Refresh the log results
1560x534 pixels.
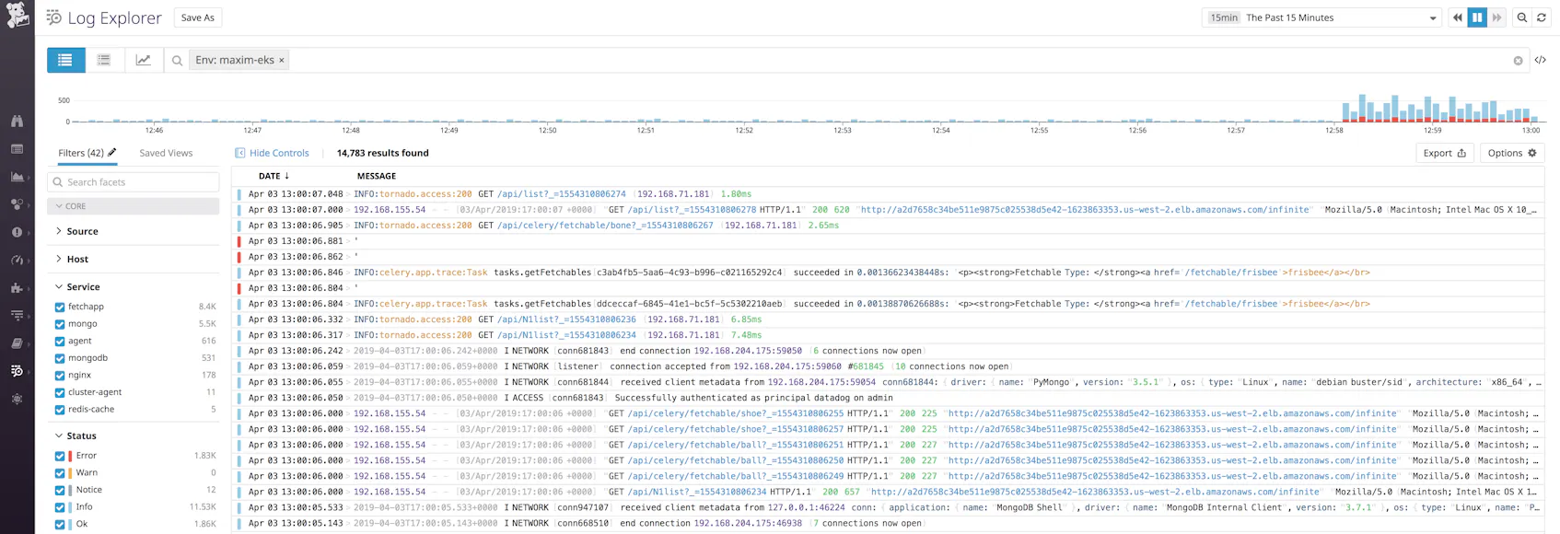1542,17
